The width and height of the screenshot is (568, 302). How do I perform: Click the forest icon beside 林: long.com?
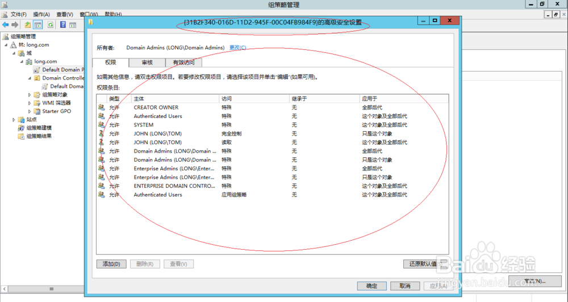pyautogui.click(x=14, y=45)
